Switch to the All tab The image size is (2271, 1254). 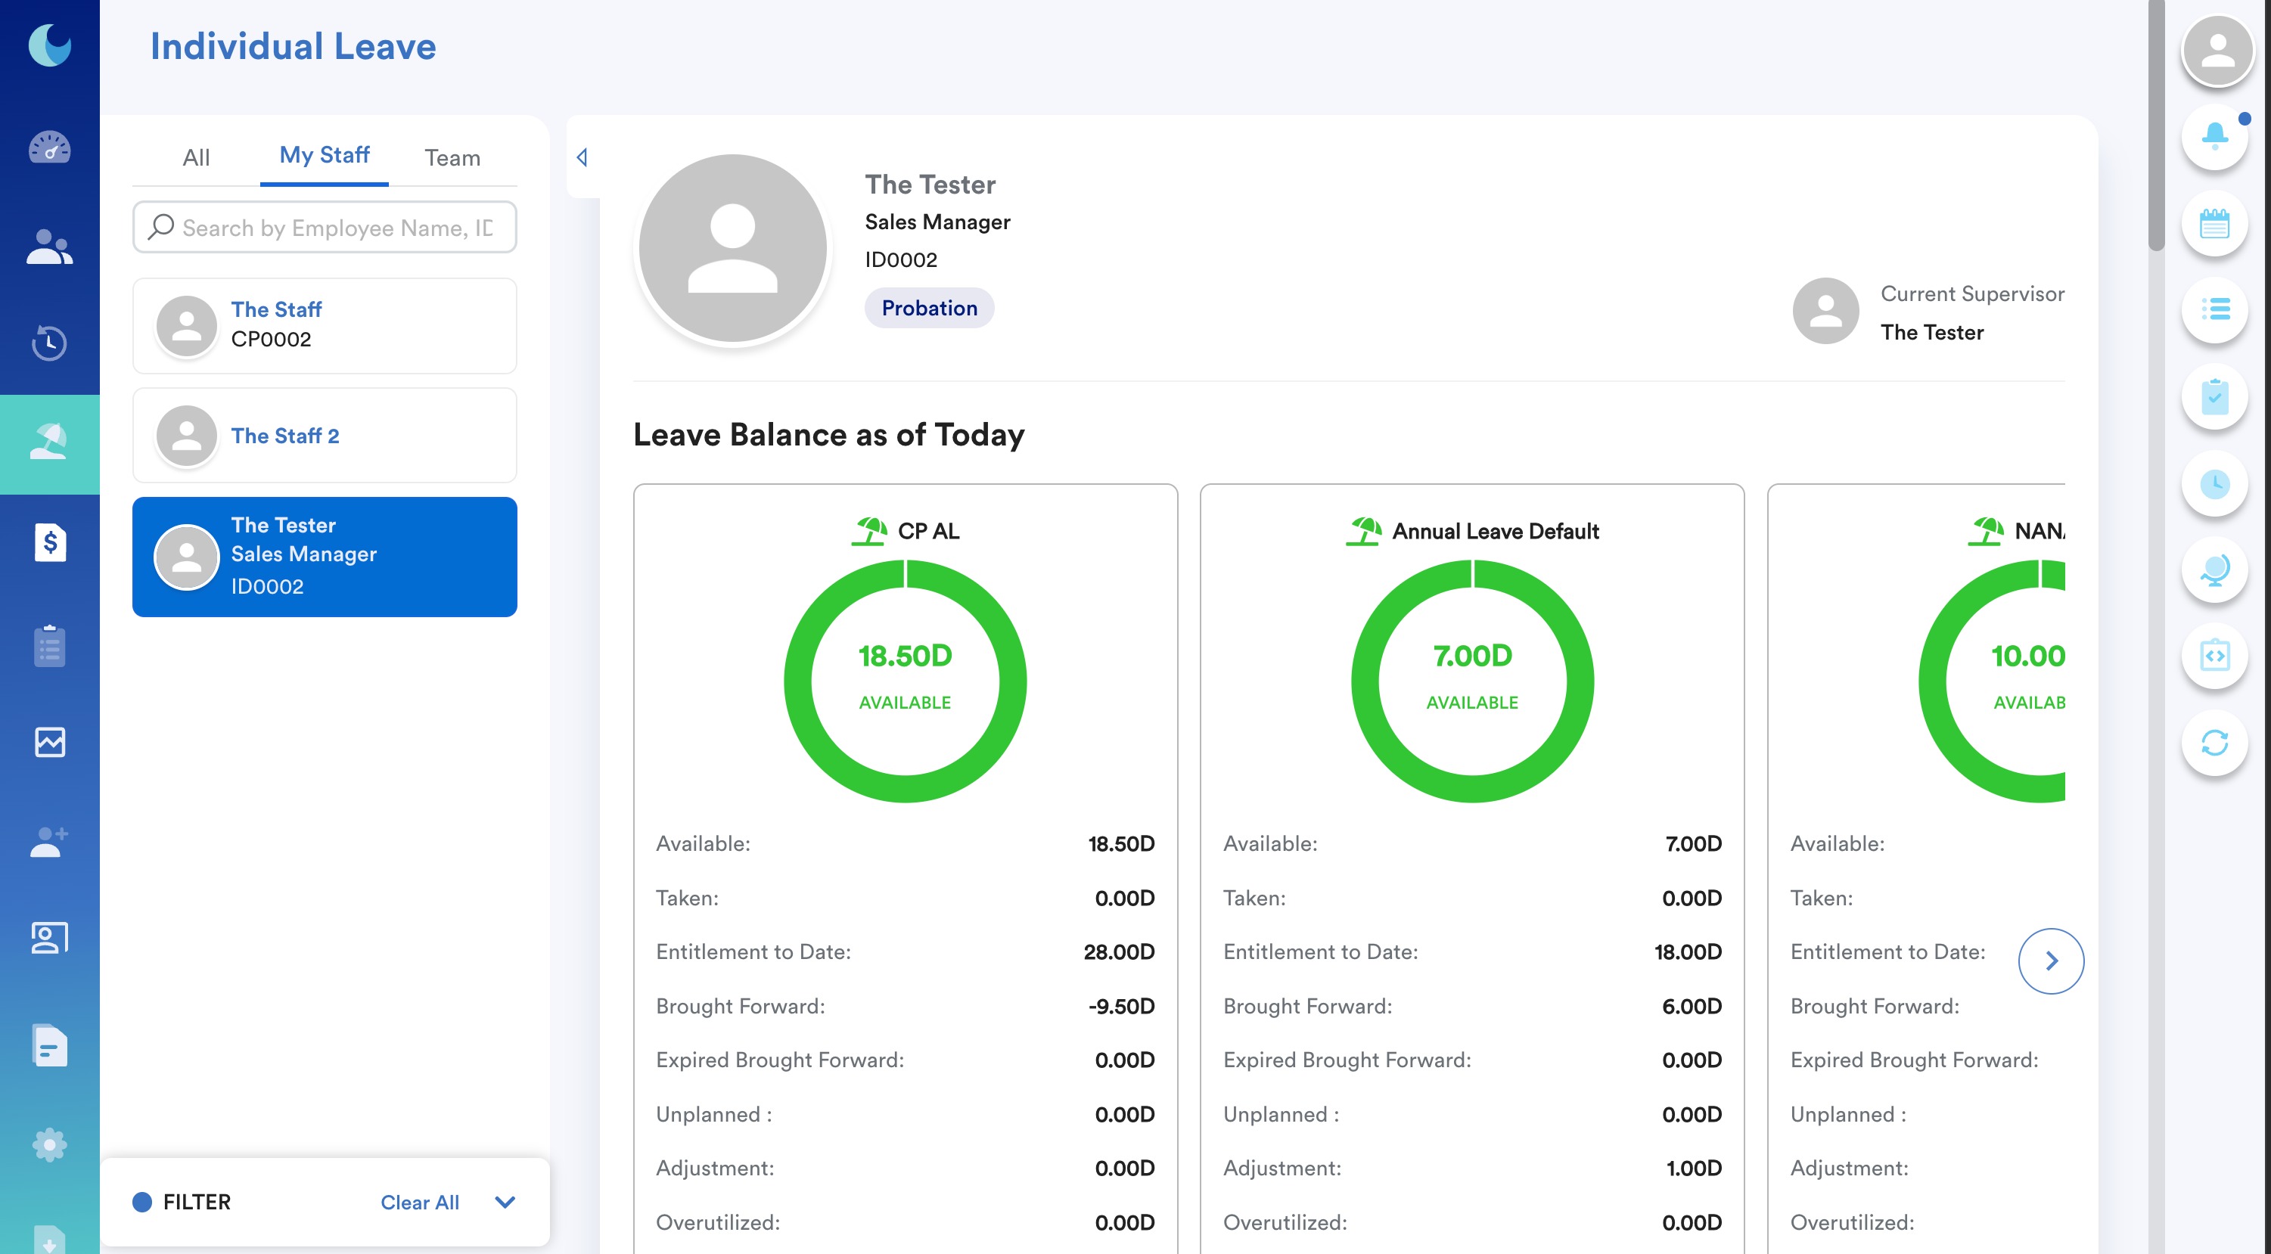coord(196,158)
